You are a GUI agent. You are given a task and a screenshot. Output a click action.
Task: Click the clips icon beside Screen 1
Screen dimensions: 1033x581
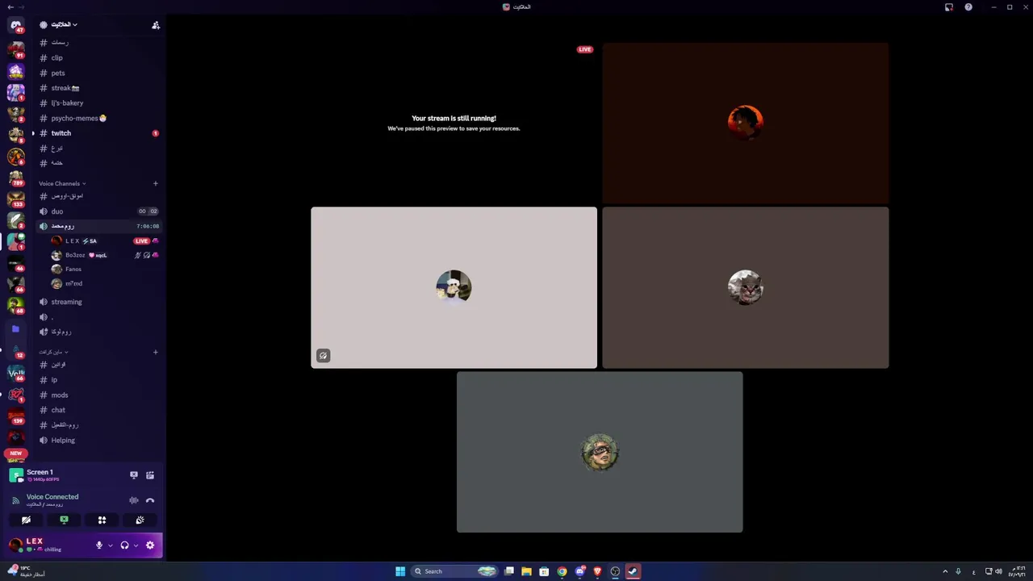pyautogui.click(x=149, y=475)
